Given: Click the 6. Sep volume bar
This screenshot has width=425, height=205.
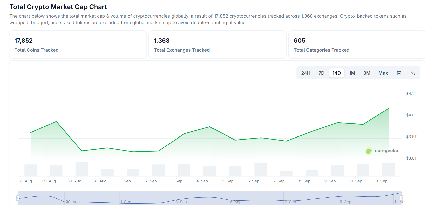Looking at the screenshot, I should (261, 170).
